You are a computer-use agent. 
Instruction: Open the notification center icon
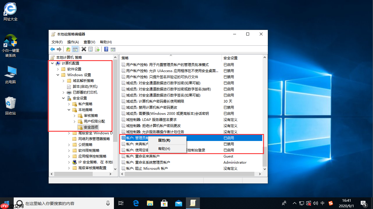(363, 203)
